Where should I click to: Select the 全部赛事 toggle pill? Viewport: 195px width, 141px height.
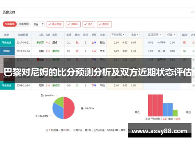coord(10,24)
